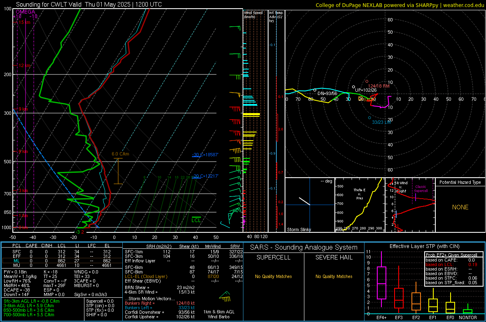Click the 'MeanW = 1.1g/kg' value
486x322 pixels.
pos(20,276)
